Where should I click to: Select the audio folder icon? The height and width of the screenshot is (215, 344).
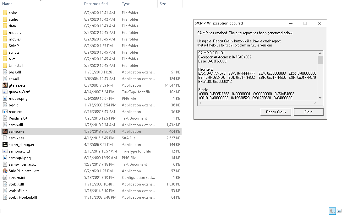(5, 19)
